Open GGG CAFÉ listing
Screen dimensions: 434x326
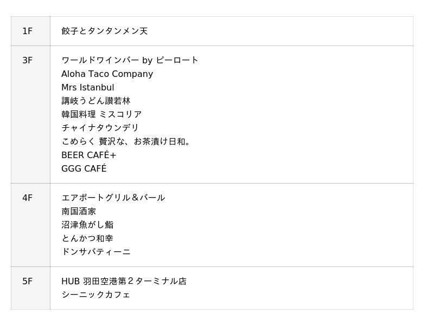84,168
